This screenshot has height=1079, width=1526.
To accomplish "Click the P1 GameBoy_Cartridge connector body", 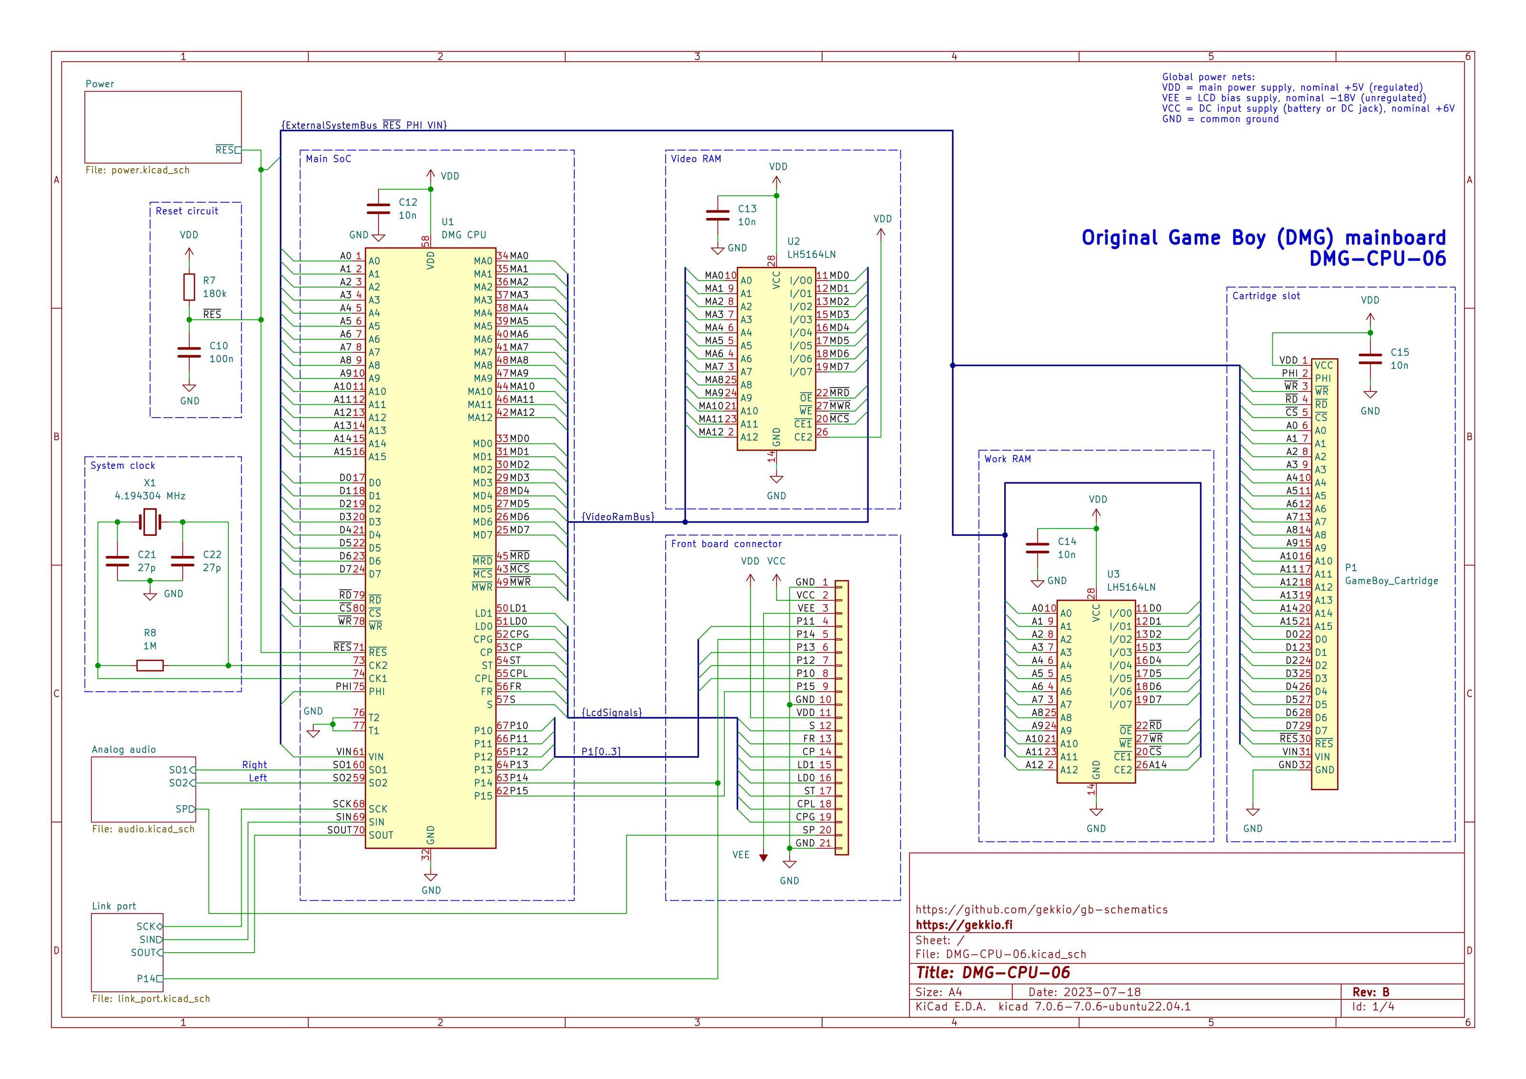I will pos(1324,574).
